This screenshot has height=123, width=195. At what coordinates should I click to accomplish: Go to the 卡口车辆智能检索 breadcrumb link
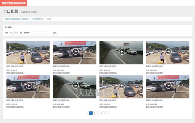(37, 19)
